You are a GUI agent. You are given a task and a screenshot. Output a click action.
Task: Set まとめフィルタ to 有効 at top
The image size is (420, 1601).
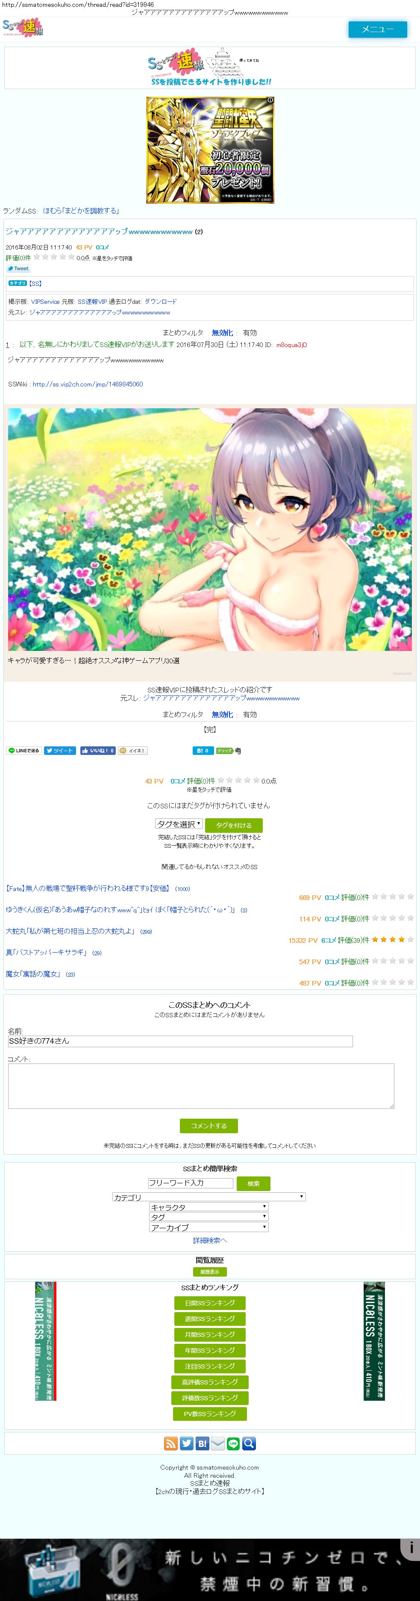coord(250,333)
